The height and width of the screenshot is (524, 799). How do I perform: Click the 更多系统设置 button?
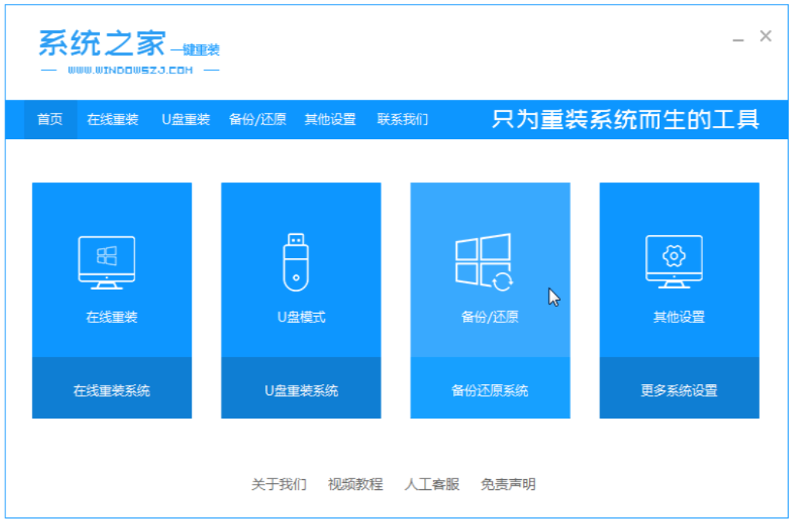point(679,388)
